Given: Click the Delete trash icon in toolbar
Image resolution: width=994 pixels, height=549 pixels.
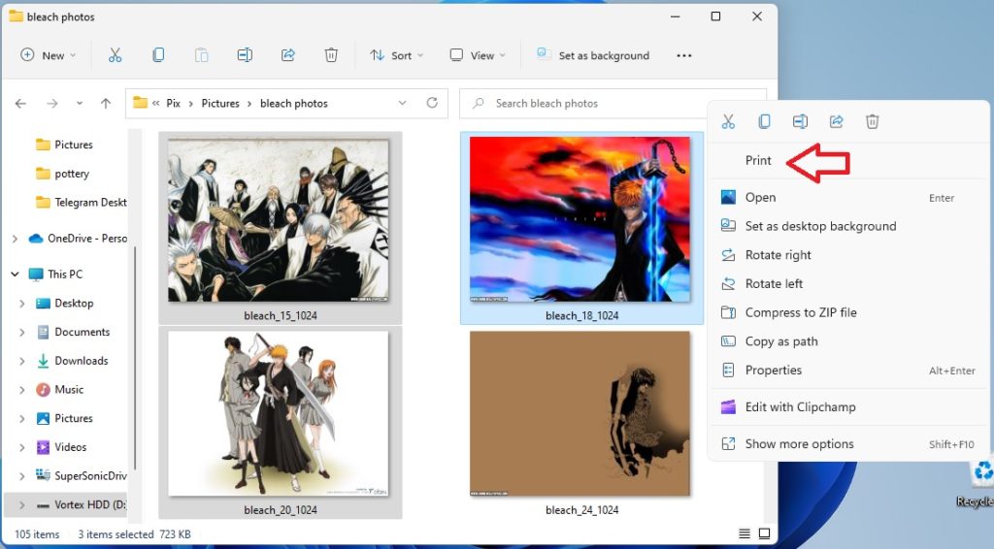Looking at the screenshot, I should pos(331,55).
